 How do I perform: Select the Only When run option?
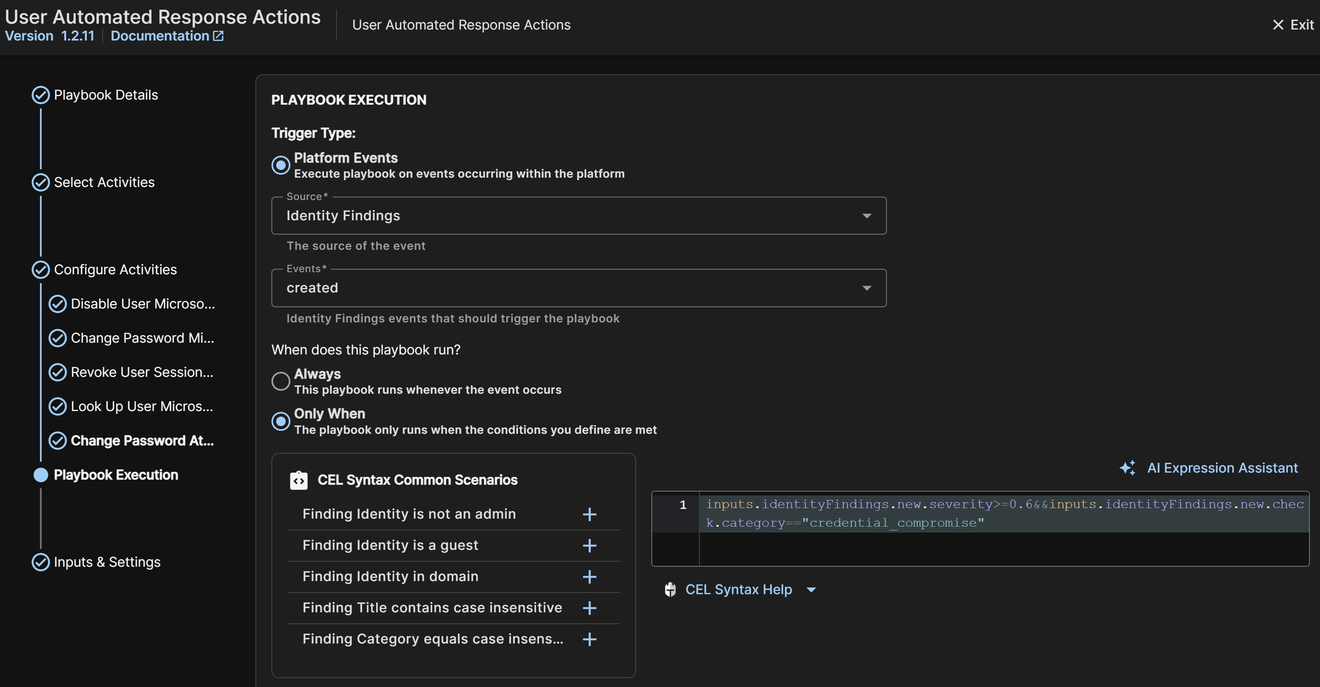coord(281,422)
